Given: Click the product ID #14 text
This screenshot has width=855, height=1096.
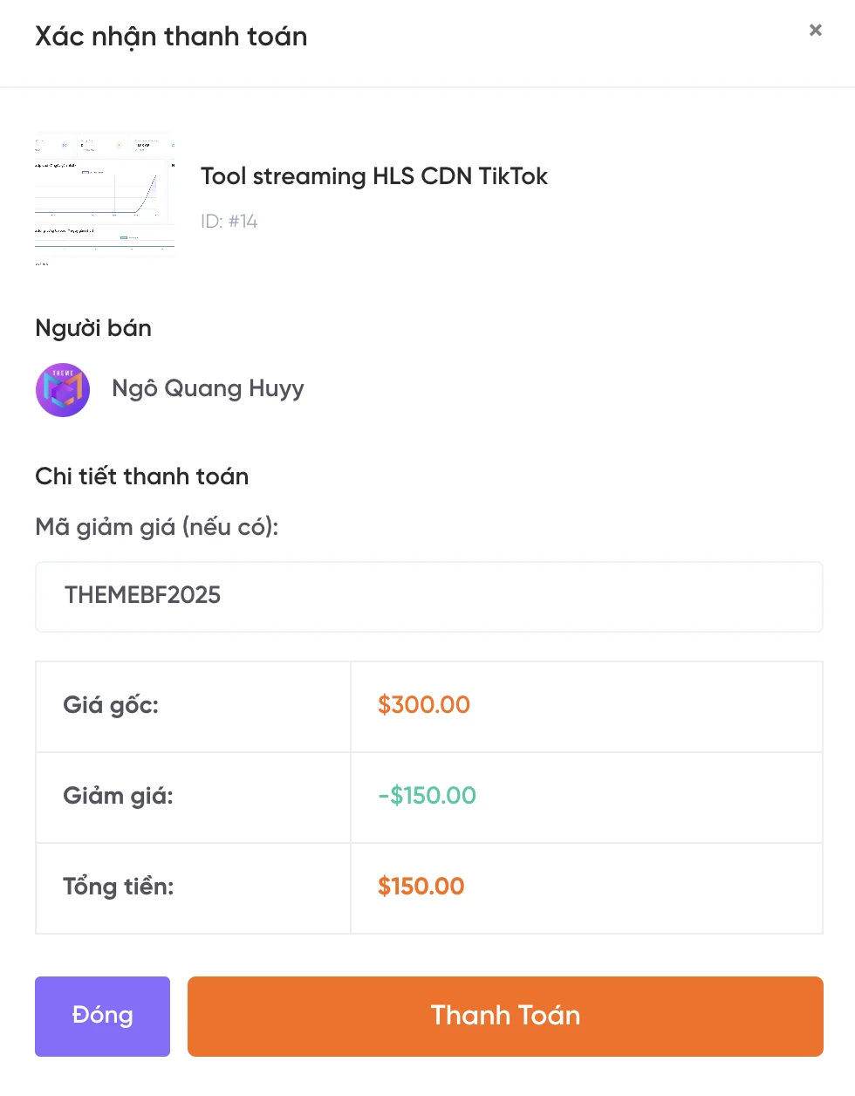Looking at the screenshot, I should (229, 222).
